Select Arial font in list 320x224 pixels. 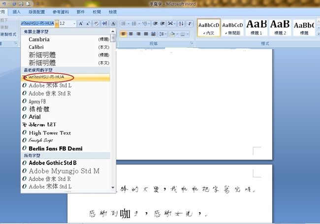(65, 117)
